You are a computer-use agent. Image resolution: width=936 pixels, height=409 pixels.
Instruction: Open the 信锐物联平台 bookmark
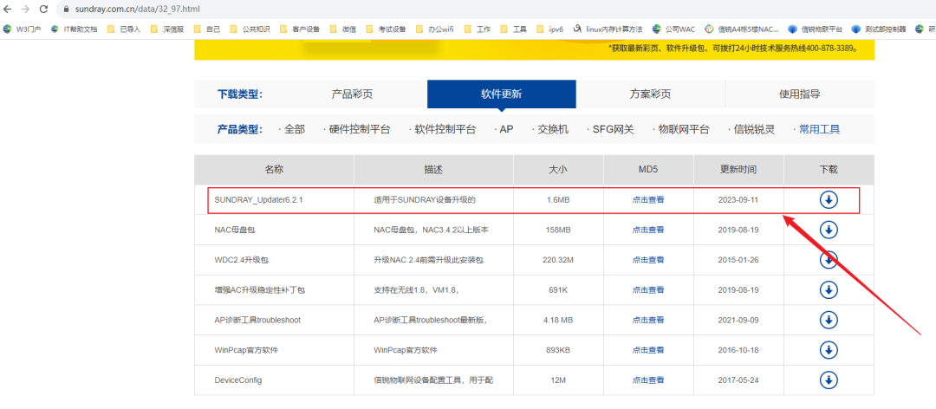point(816,29)
